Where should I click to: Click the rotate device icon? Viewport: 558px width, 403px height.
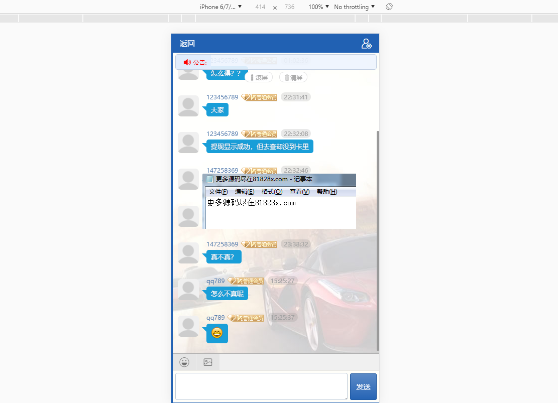[389, 7]
